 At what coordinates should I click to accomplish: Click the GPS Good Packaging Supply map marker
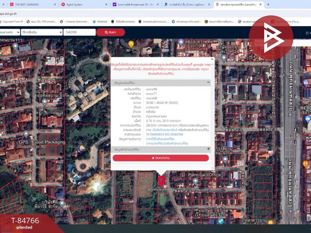coord(26,134)
